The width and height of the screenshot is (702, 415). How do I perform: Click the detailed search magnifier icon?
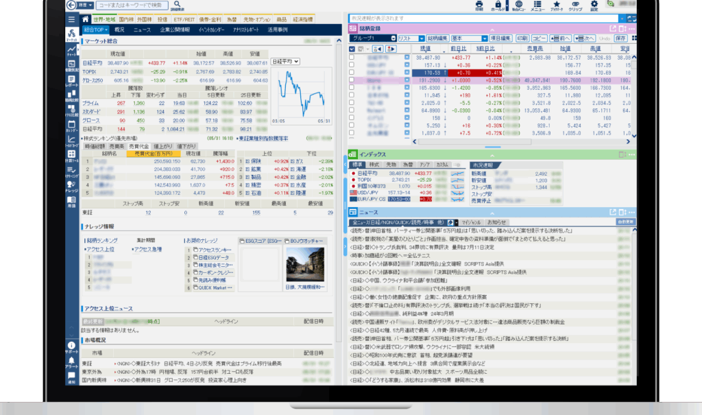177,5
